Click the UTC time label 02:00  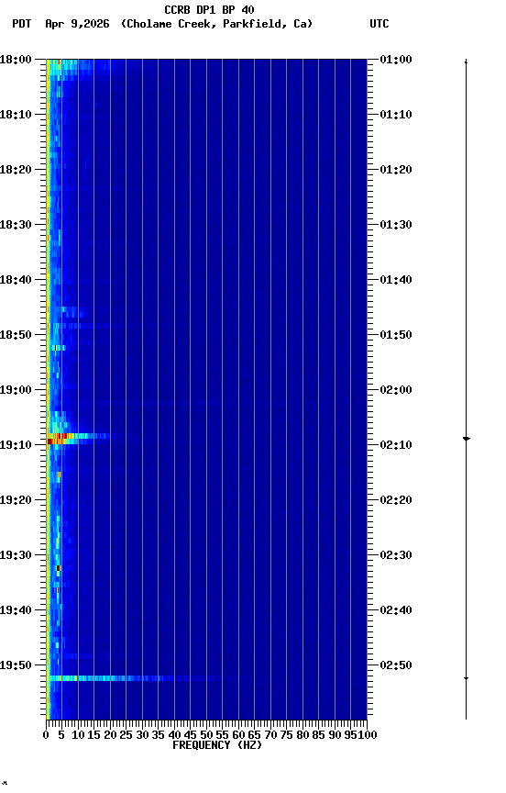396,390
